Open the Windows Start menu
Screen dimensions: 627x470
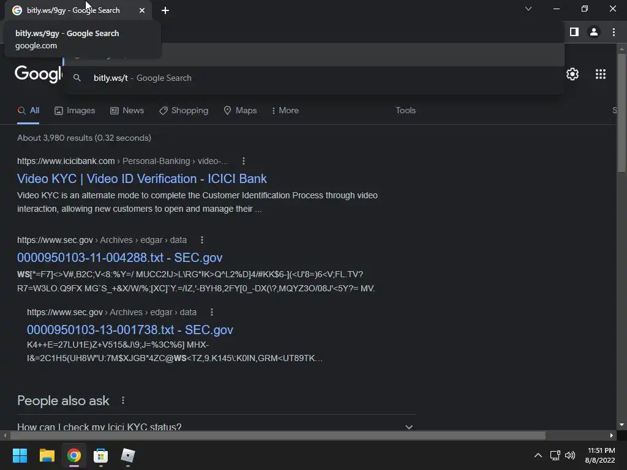(20, 455)
